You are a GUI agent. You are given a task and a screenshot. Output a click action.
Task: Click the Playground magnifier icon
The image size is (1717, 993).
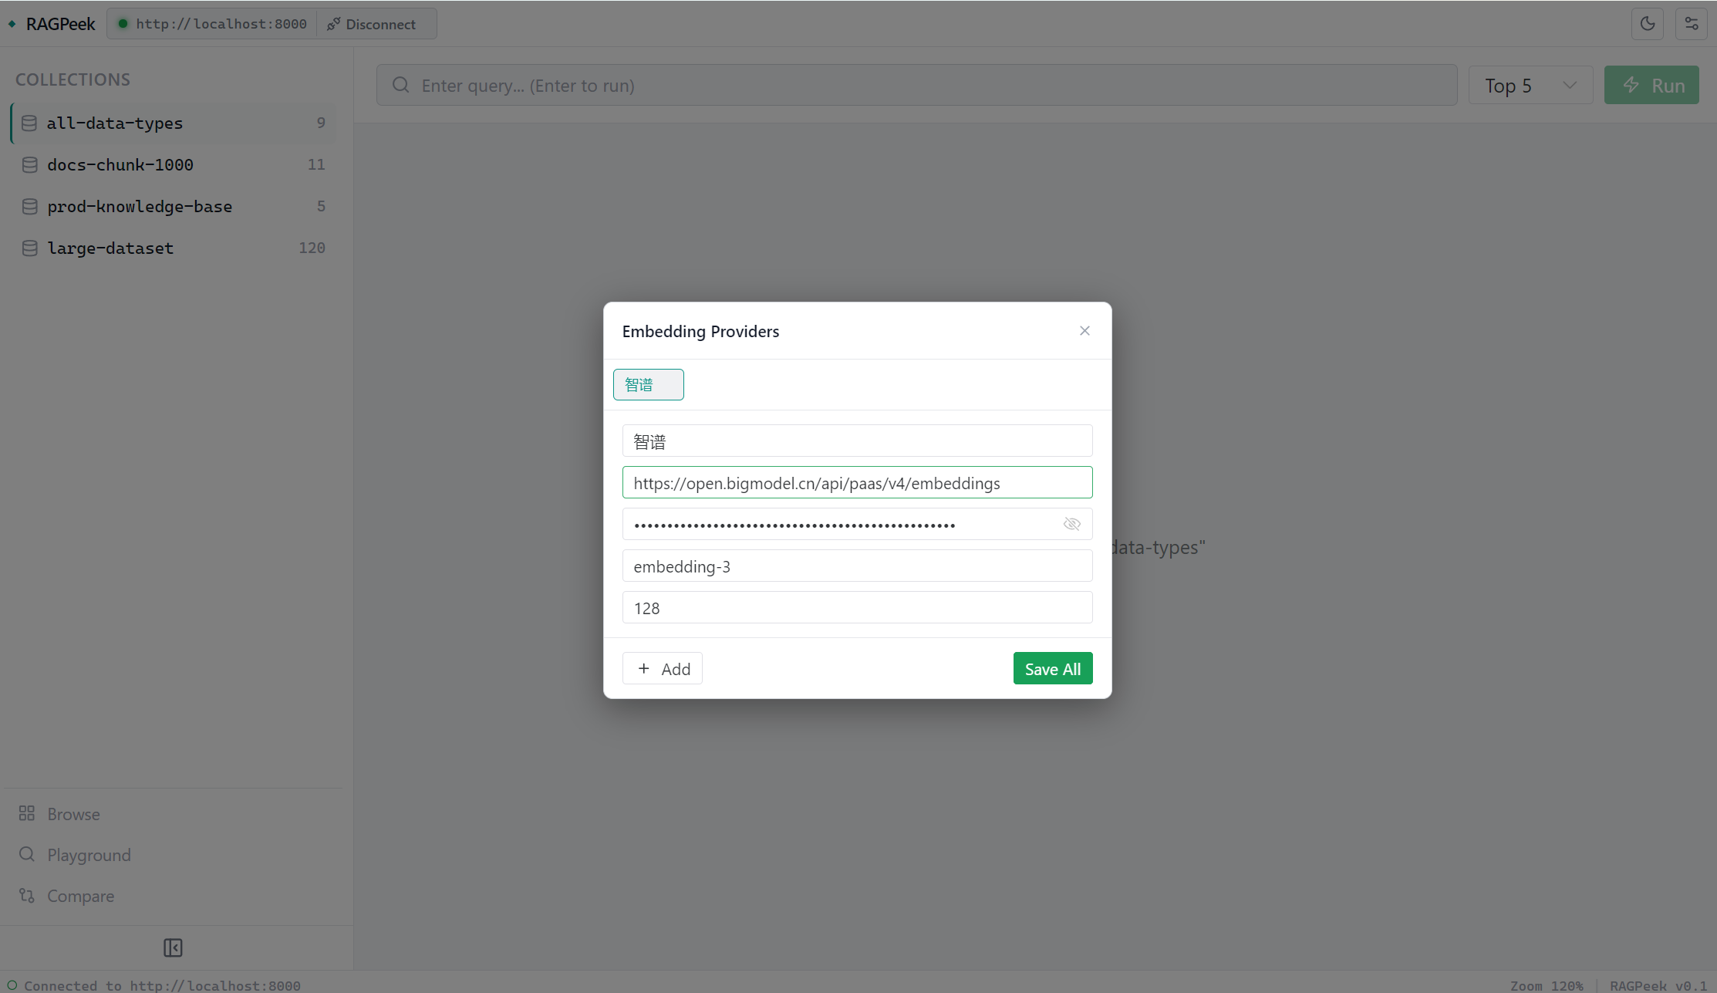(x=27, y=854)
